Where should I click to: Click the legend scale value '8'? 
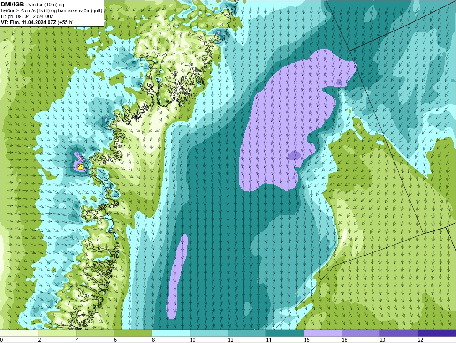point(153,340)
